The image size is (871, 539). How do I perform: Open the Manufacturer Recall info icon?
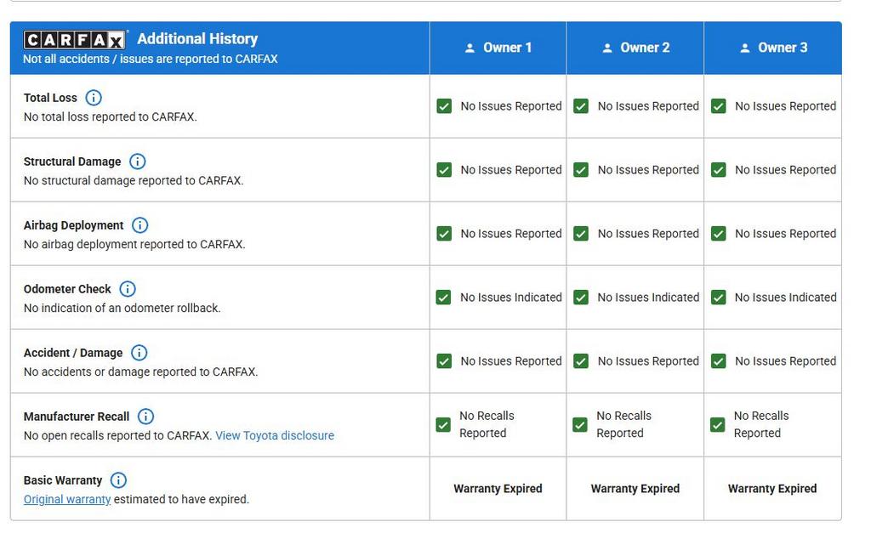click(146, 417)
